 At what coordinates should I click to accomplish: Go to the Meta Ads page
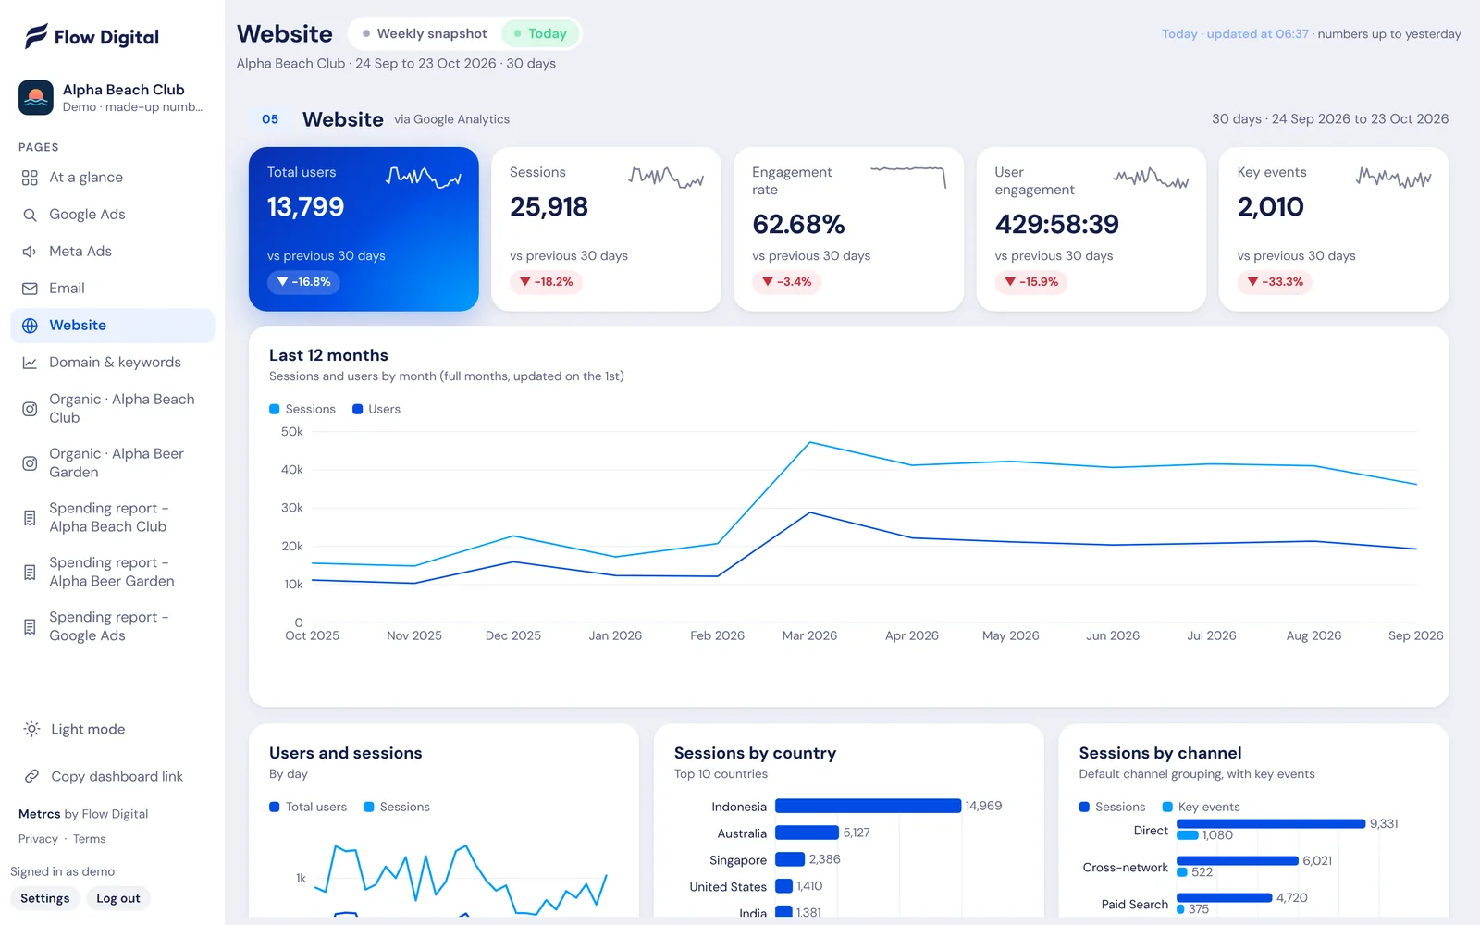coord(113,252)
